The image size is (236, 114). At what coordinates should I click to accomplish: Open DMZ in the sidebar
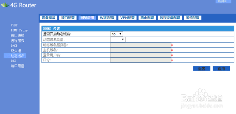[x=13, y=61]
